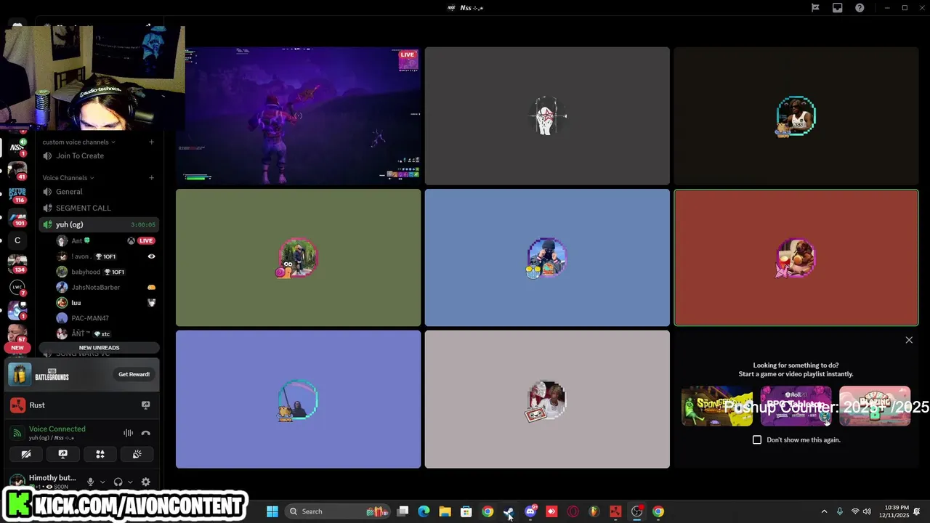This screenshot has height=523, width=930.
Task: Launch Microsoft Edge from taskbar
Action: [x=424, y=511]
